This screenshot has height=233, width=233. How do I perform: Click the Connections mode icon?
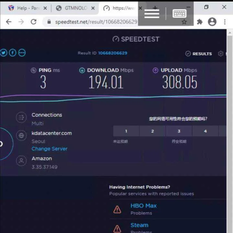(21, 117)
